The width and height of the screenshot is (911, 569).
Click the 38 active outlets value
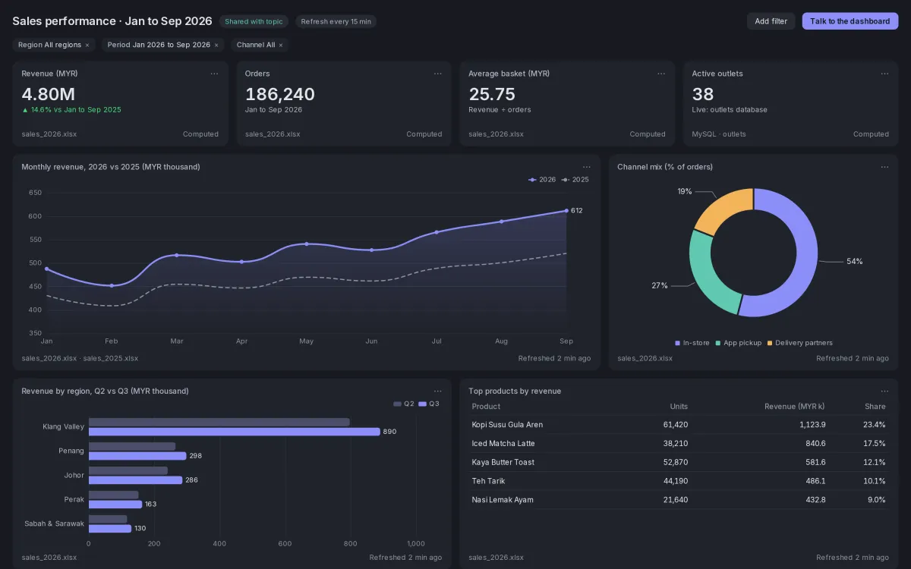click(x=703, y=94)
